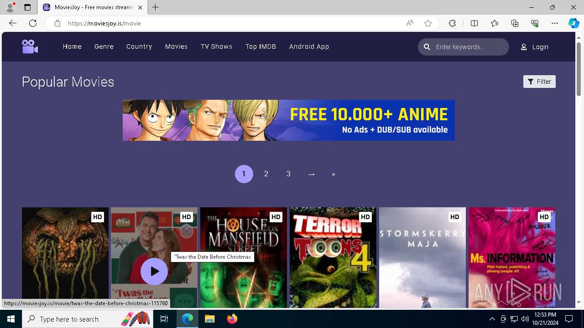Click the Free 10.000+ Anime banner
Viewport: 584px width, 328px height.
(289, 120)
